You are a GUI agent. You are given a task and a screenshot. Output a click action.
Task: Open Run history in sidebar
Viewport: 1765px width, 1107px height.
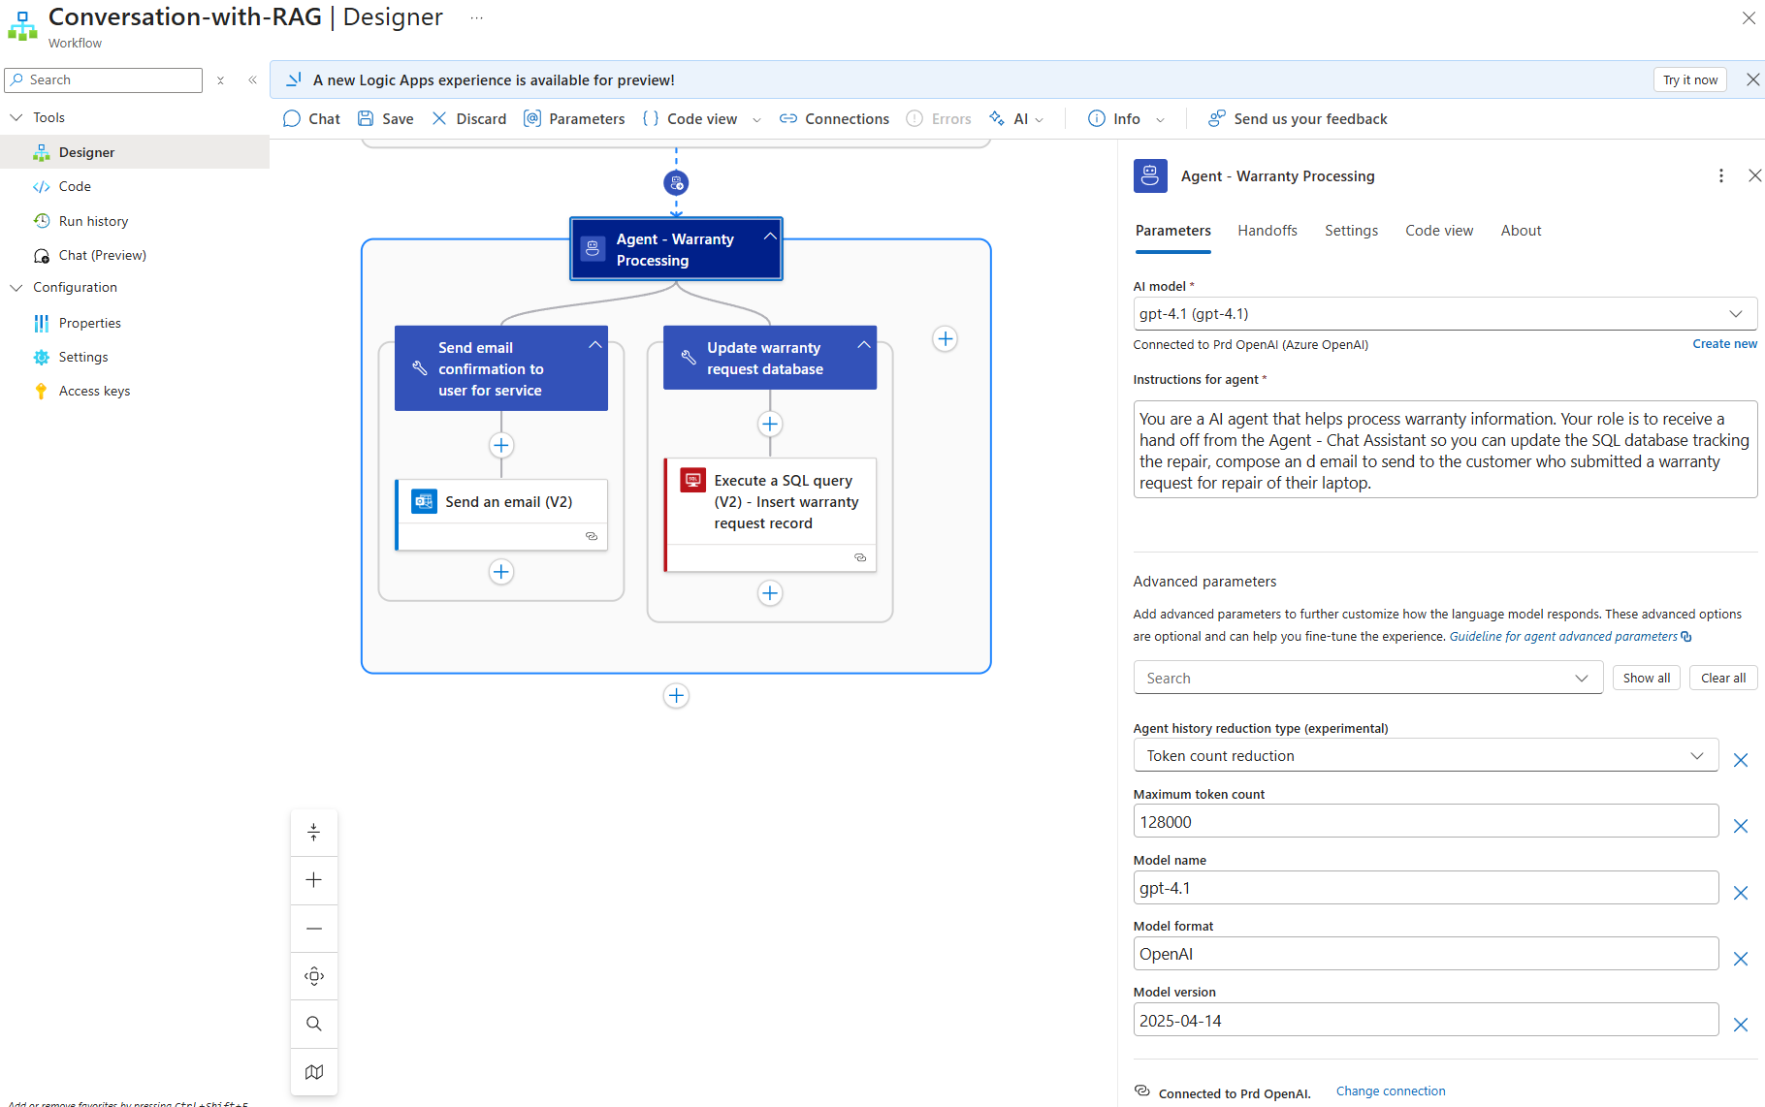[93, 221]
